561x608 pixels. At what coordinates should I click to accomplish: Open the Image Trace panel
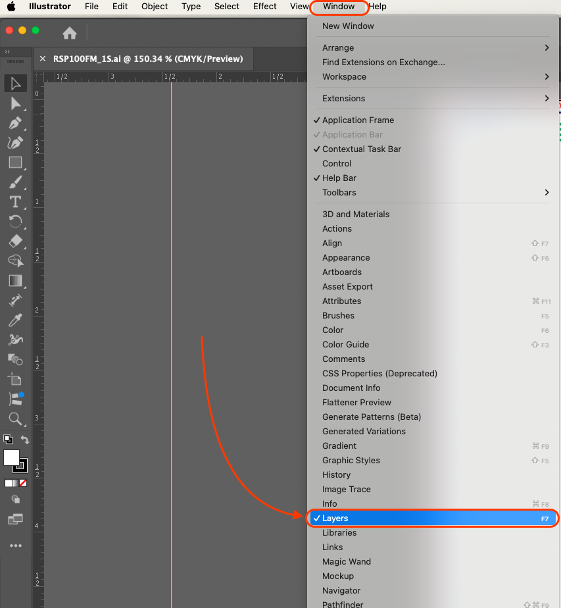pos(433,490)
